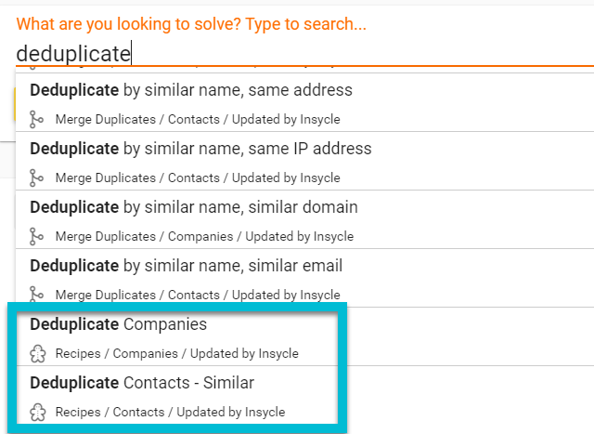The width and height of the screenshot is (594, 434).
Task: Select 'Deduplicate by similar name, same IP address'
Action: pyautogui.click(x=304, y=161)
